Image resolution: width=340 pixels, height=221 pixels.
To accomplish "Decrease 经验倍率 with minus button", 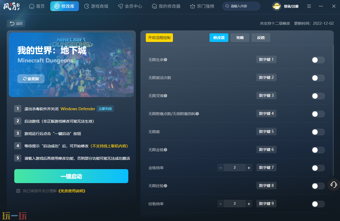I will pyautogui.click(x=221, y=204).
